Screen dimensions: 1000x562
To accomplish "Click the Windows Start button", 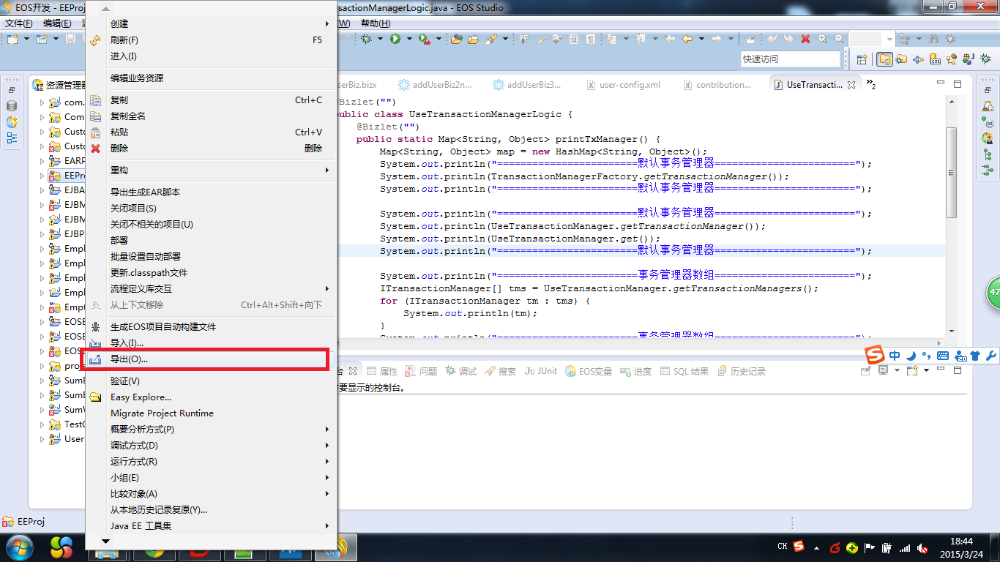I will (x=20, y=547).
